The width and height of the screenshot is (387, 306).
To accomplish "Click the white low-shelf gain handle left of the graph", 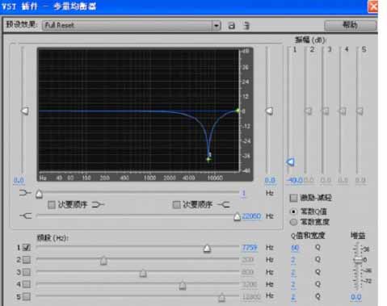I will click(25, 111).
